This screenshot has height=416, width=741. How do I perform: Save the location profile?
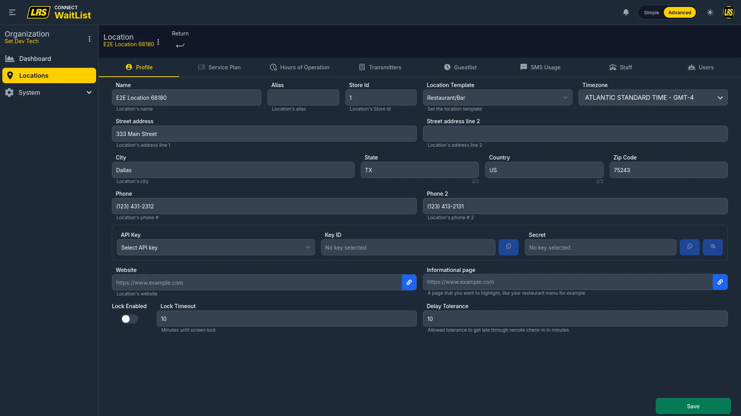693,406
